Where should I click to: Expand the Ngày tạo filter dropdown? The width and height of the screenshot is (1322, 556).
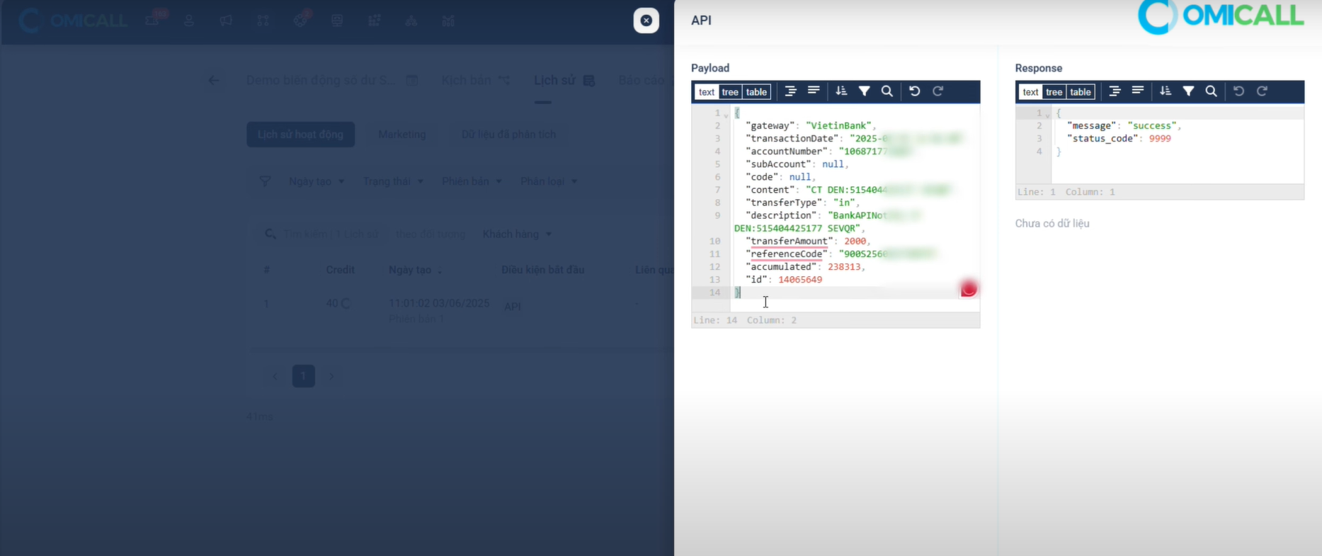click(x=317, y=181)
